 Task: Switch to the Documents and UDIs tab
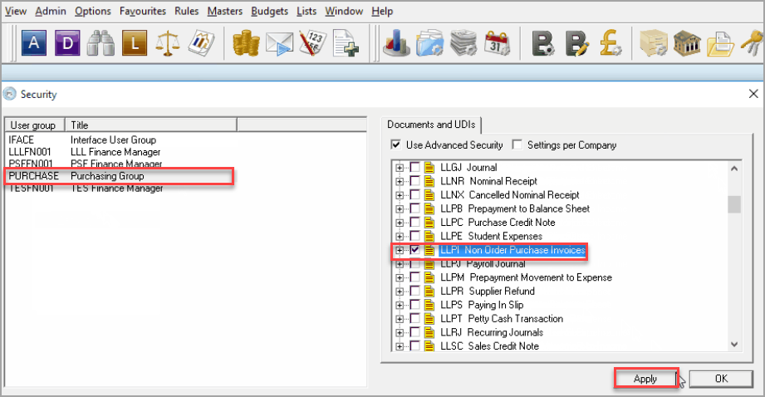coord(431,125)
